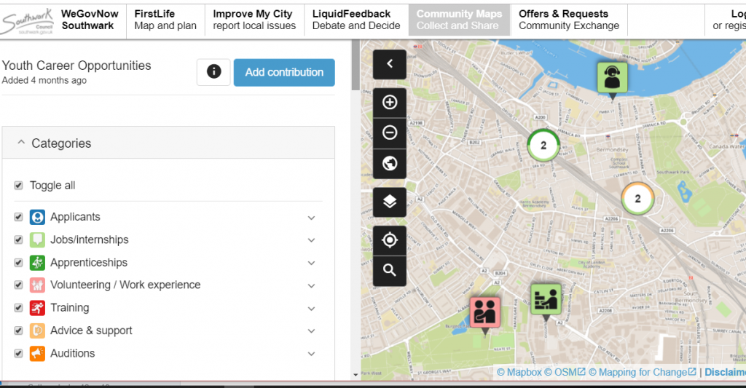746x388 pixels.
Task: Show full map extent with the globe icon
Action: [390, 164]
